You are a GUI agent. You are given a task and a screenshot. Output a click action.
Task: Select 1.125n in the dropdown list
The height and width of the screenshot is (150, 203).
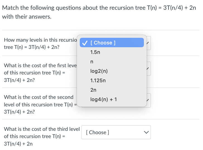98,81
